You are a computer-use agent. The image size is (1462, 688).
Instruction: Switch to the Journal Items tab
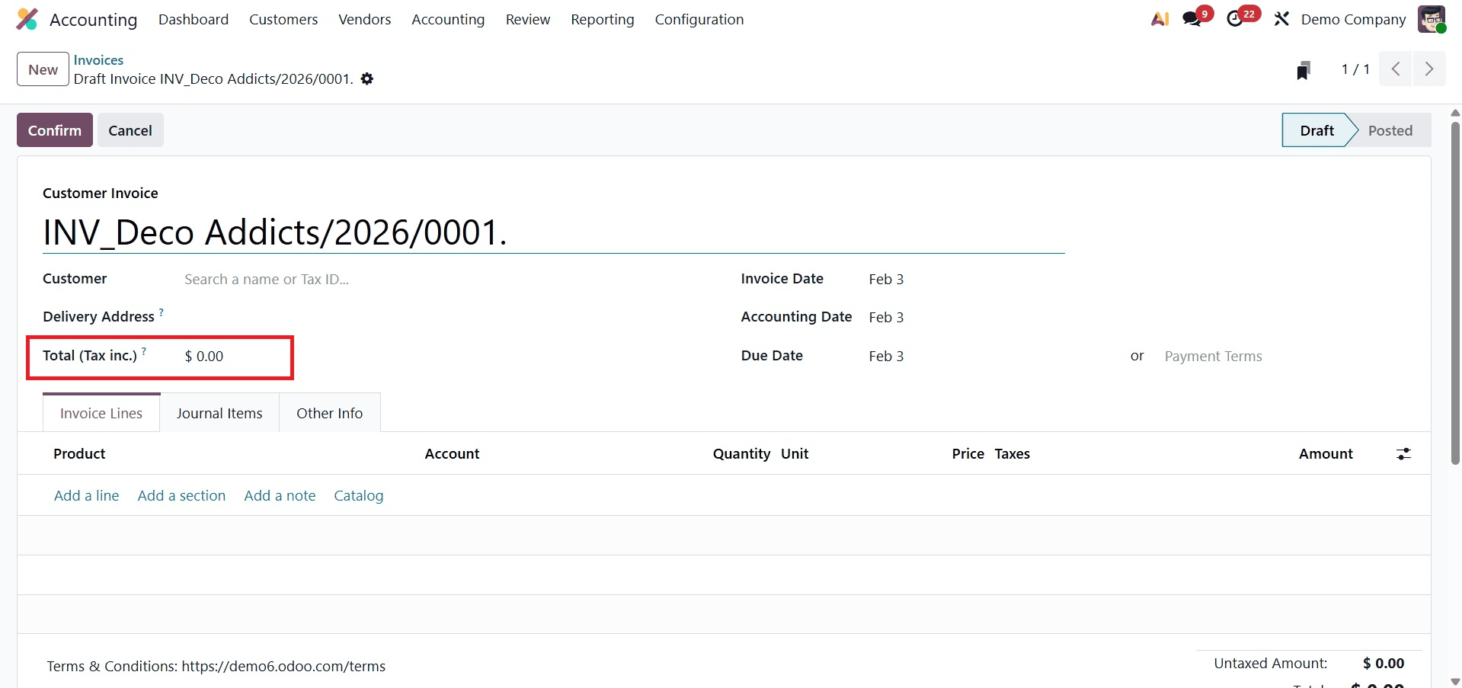pyautogui.click(x=219, y=412)
